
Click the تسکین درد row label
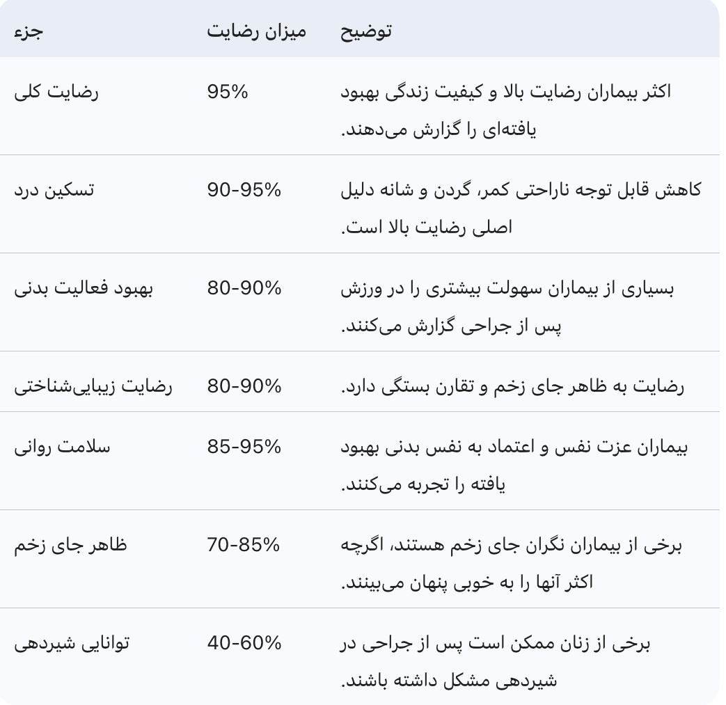point(54,190)
